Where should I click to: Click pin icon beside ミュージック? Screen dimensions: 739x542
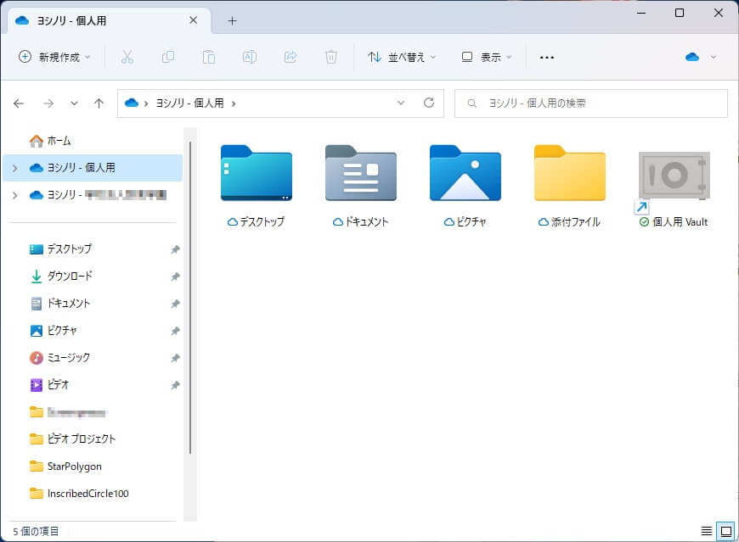pyautogui.click(x=175, y=359)
